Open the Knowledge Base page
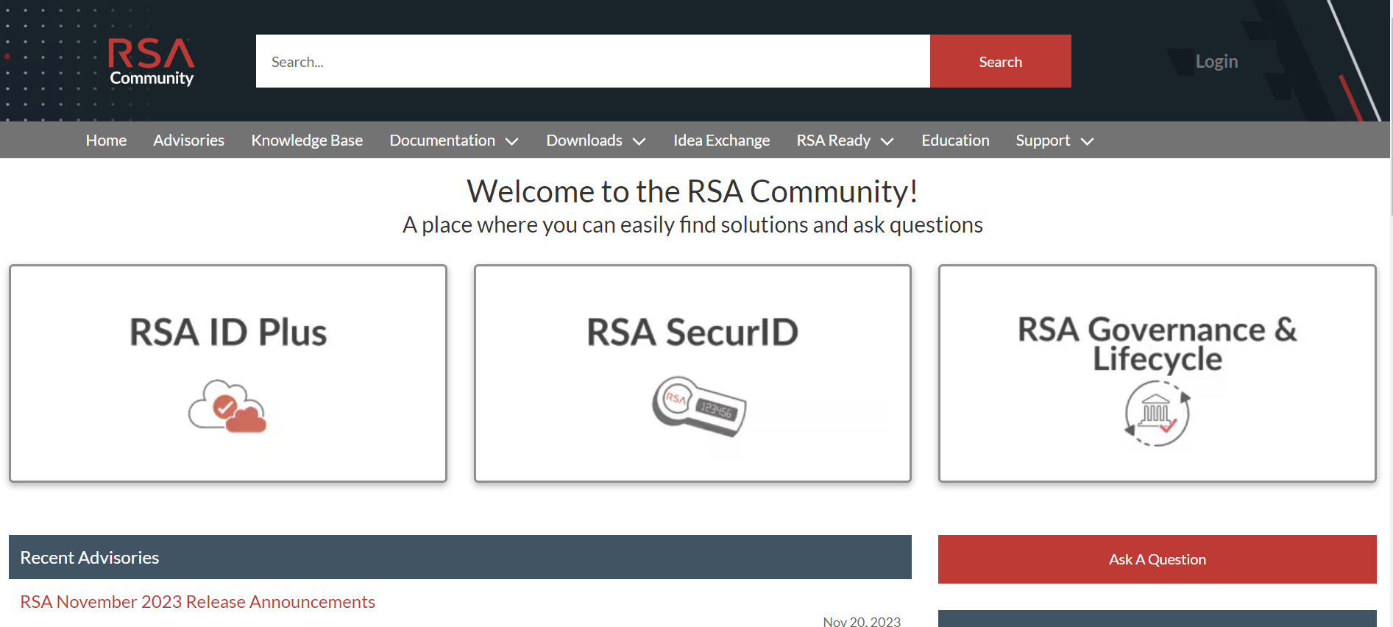This screenshot has width=1393, height=627. click(307, 141)
